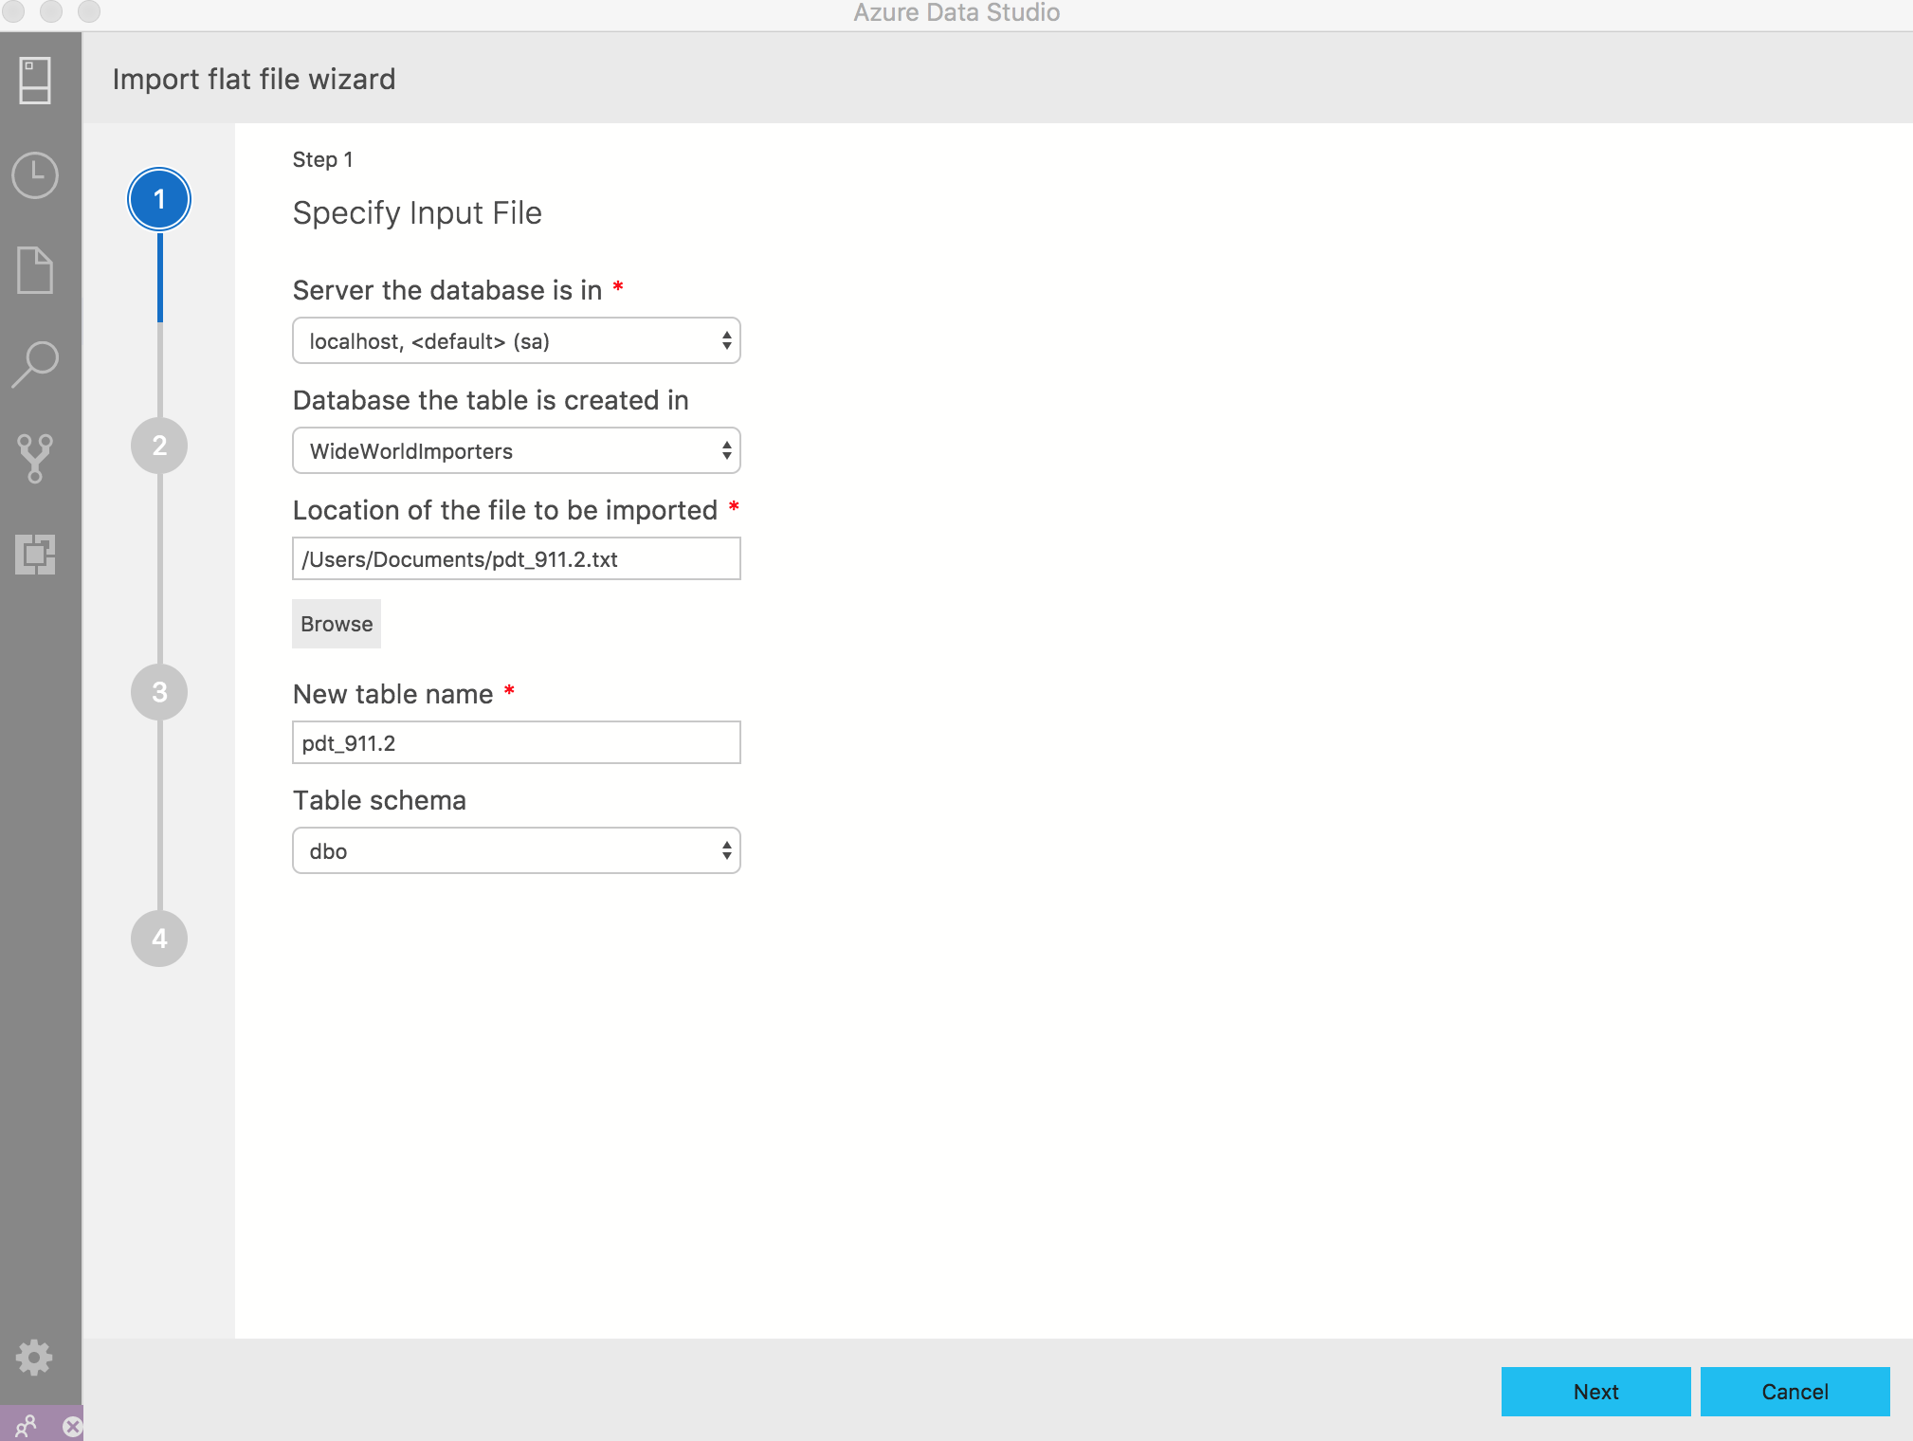Click the connections/servers icon in sidebar
The height and width of the screenshot is (1441, 1913).
point(36,81)
